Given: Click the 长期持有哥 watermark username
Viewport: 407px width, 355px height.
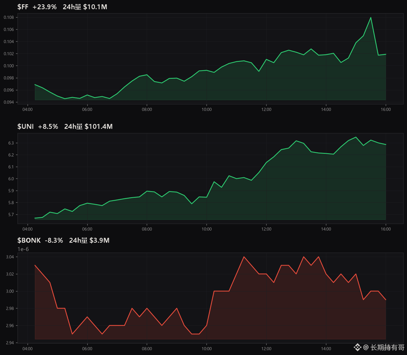Looking at the screenshot, I should pos(387,348).
